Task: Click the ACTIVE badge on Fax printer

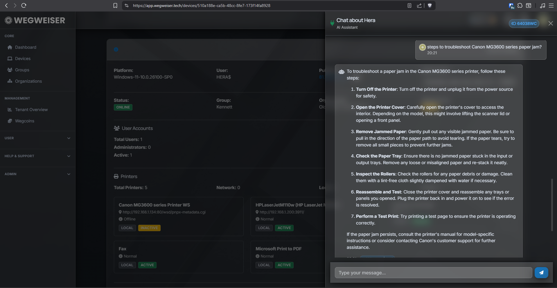Action: tap(147, 265)
